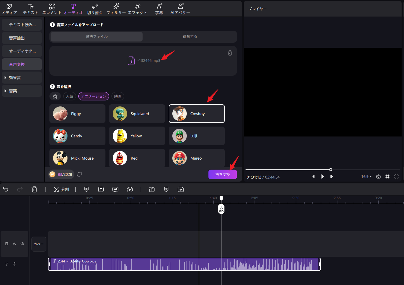Open the speed gauge tool
404x285 pixels.
[x=130, y=189]
